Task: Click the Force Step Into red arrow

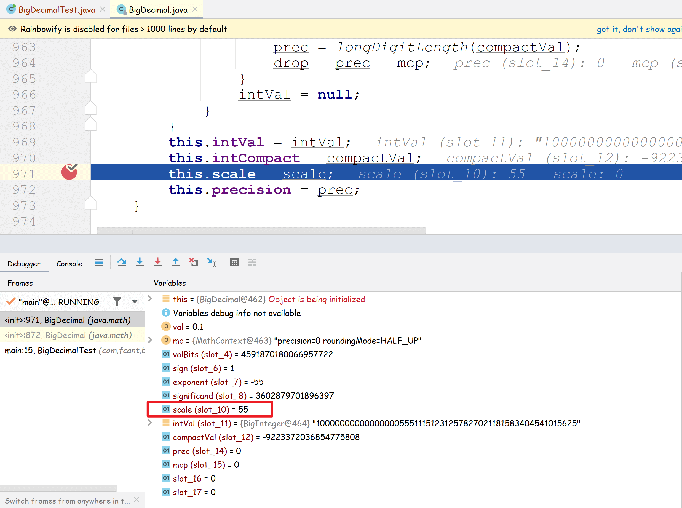Action: click(x=158, y=262)
